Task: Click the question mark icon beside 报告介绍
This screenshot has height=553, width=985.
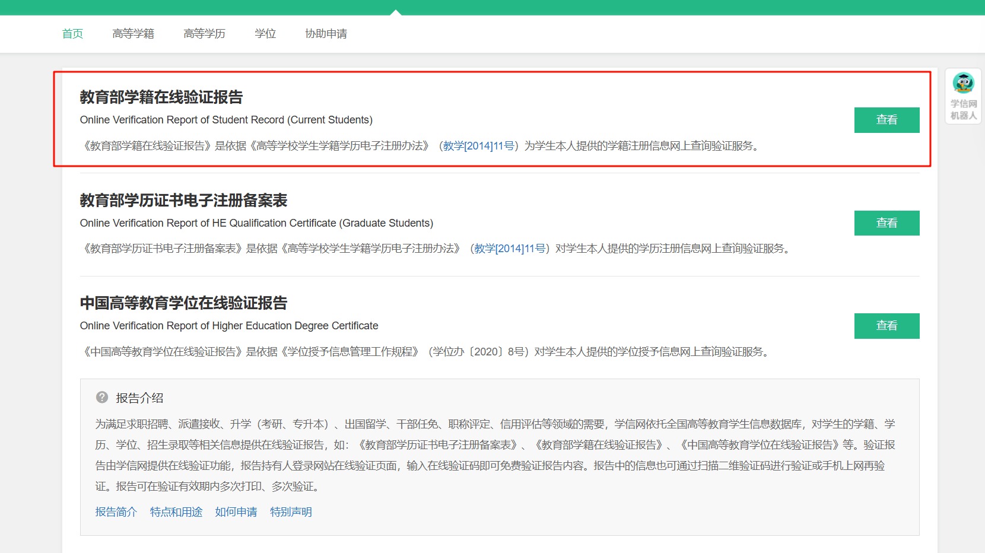Action: coord(102,398)
